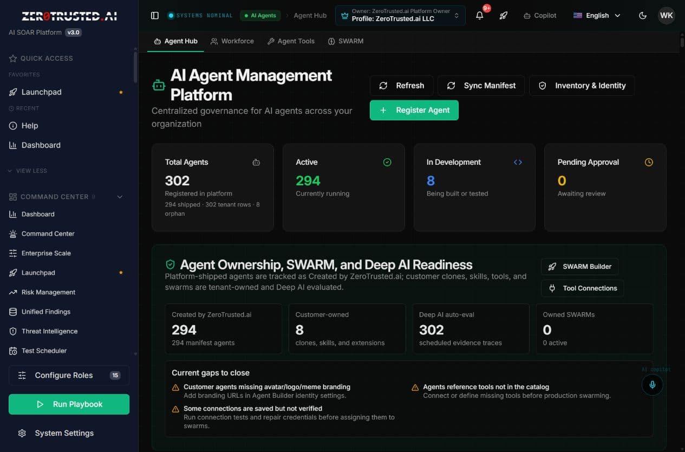
Task: Click the green check icon in Active card
Action: tap(387, 162)
